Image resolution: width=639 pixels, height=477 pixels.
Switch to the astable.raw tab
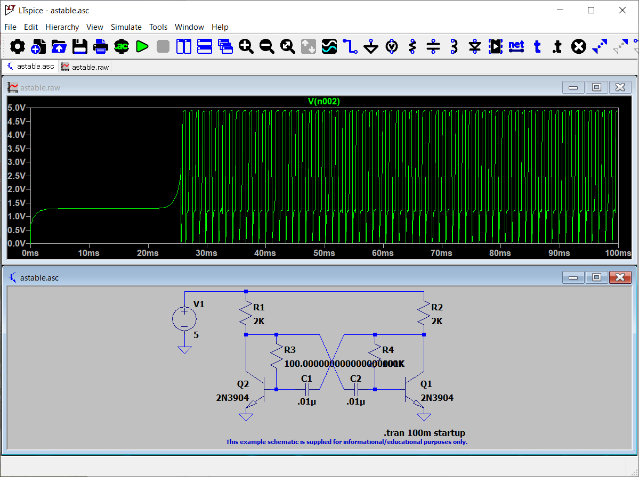coord(85,67)
